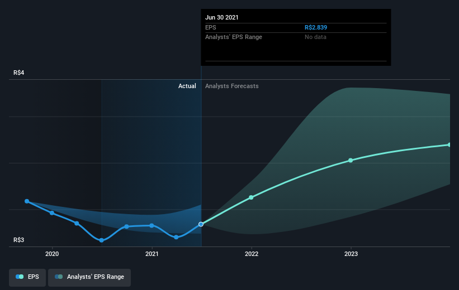Click the EPS point in early 2021 dip
This screenshot has width=459, height=290.
pos(176,237)
